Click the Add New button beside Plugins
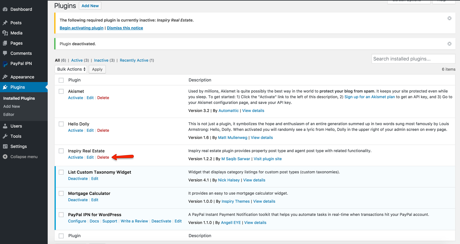 click(90, 6)
